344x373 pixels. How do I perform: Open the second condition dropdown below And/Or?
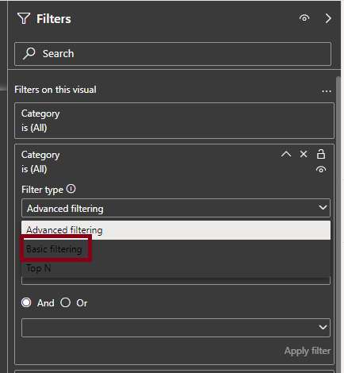click(x=176, y=328)
